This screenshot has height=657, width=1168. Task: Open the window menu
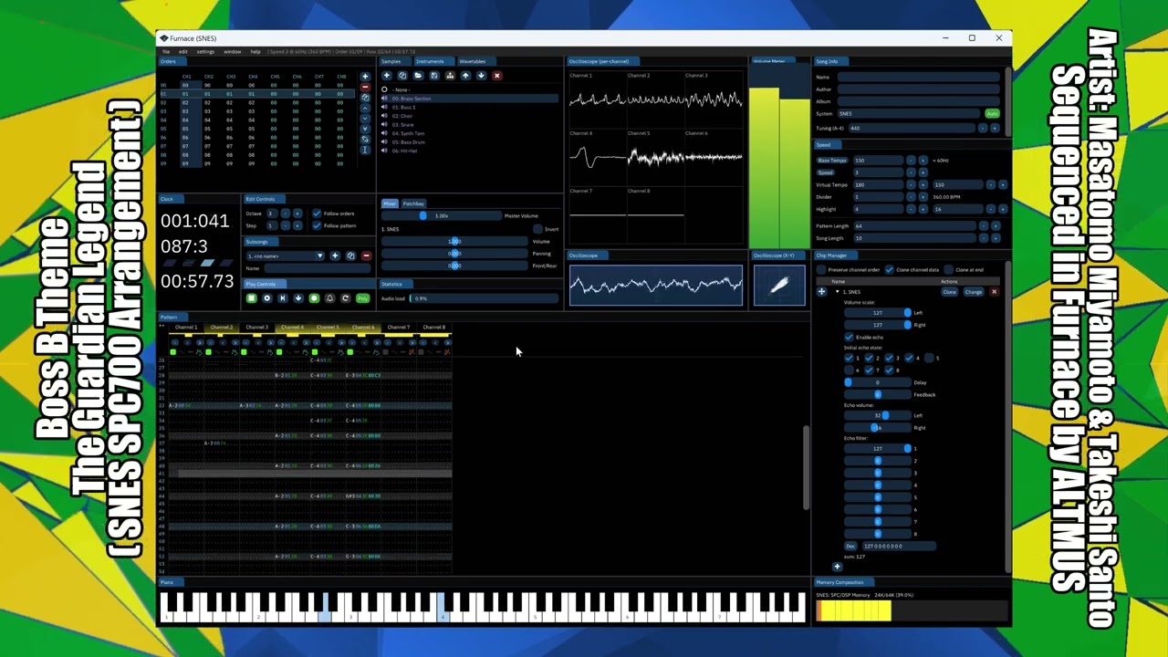click(x=233, y=51)
